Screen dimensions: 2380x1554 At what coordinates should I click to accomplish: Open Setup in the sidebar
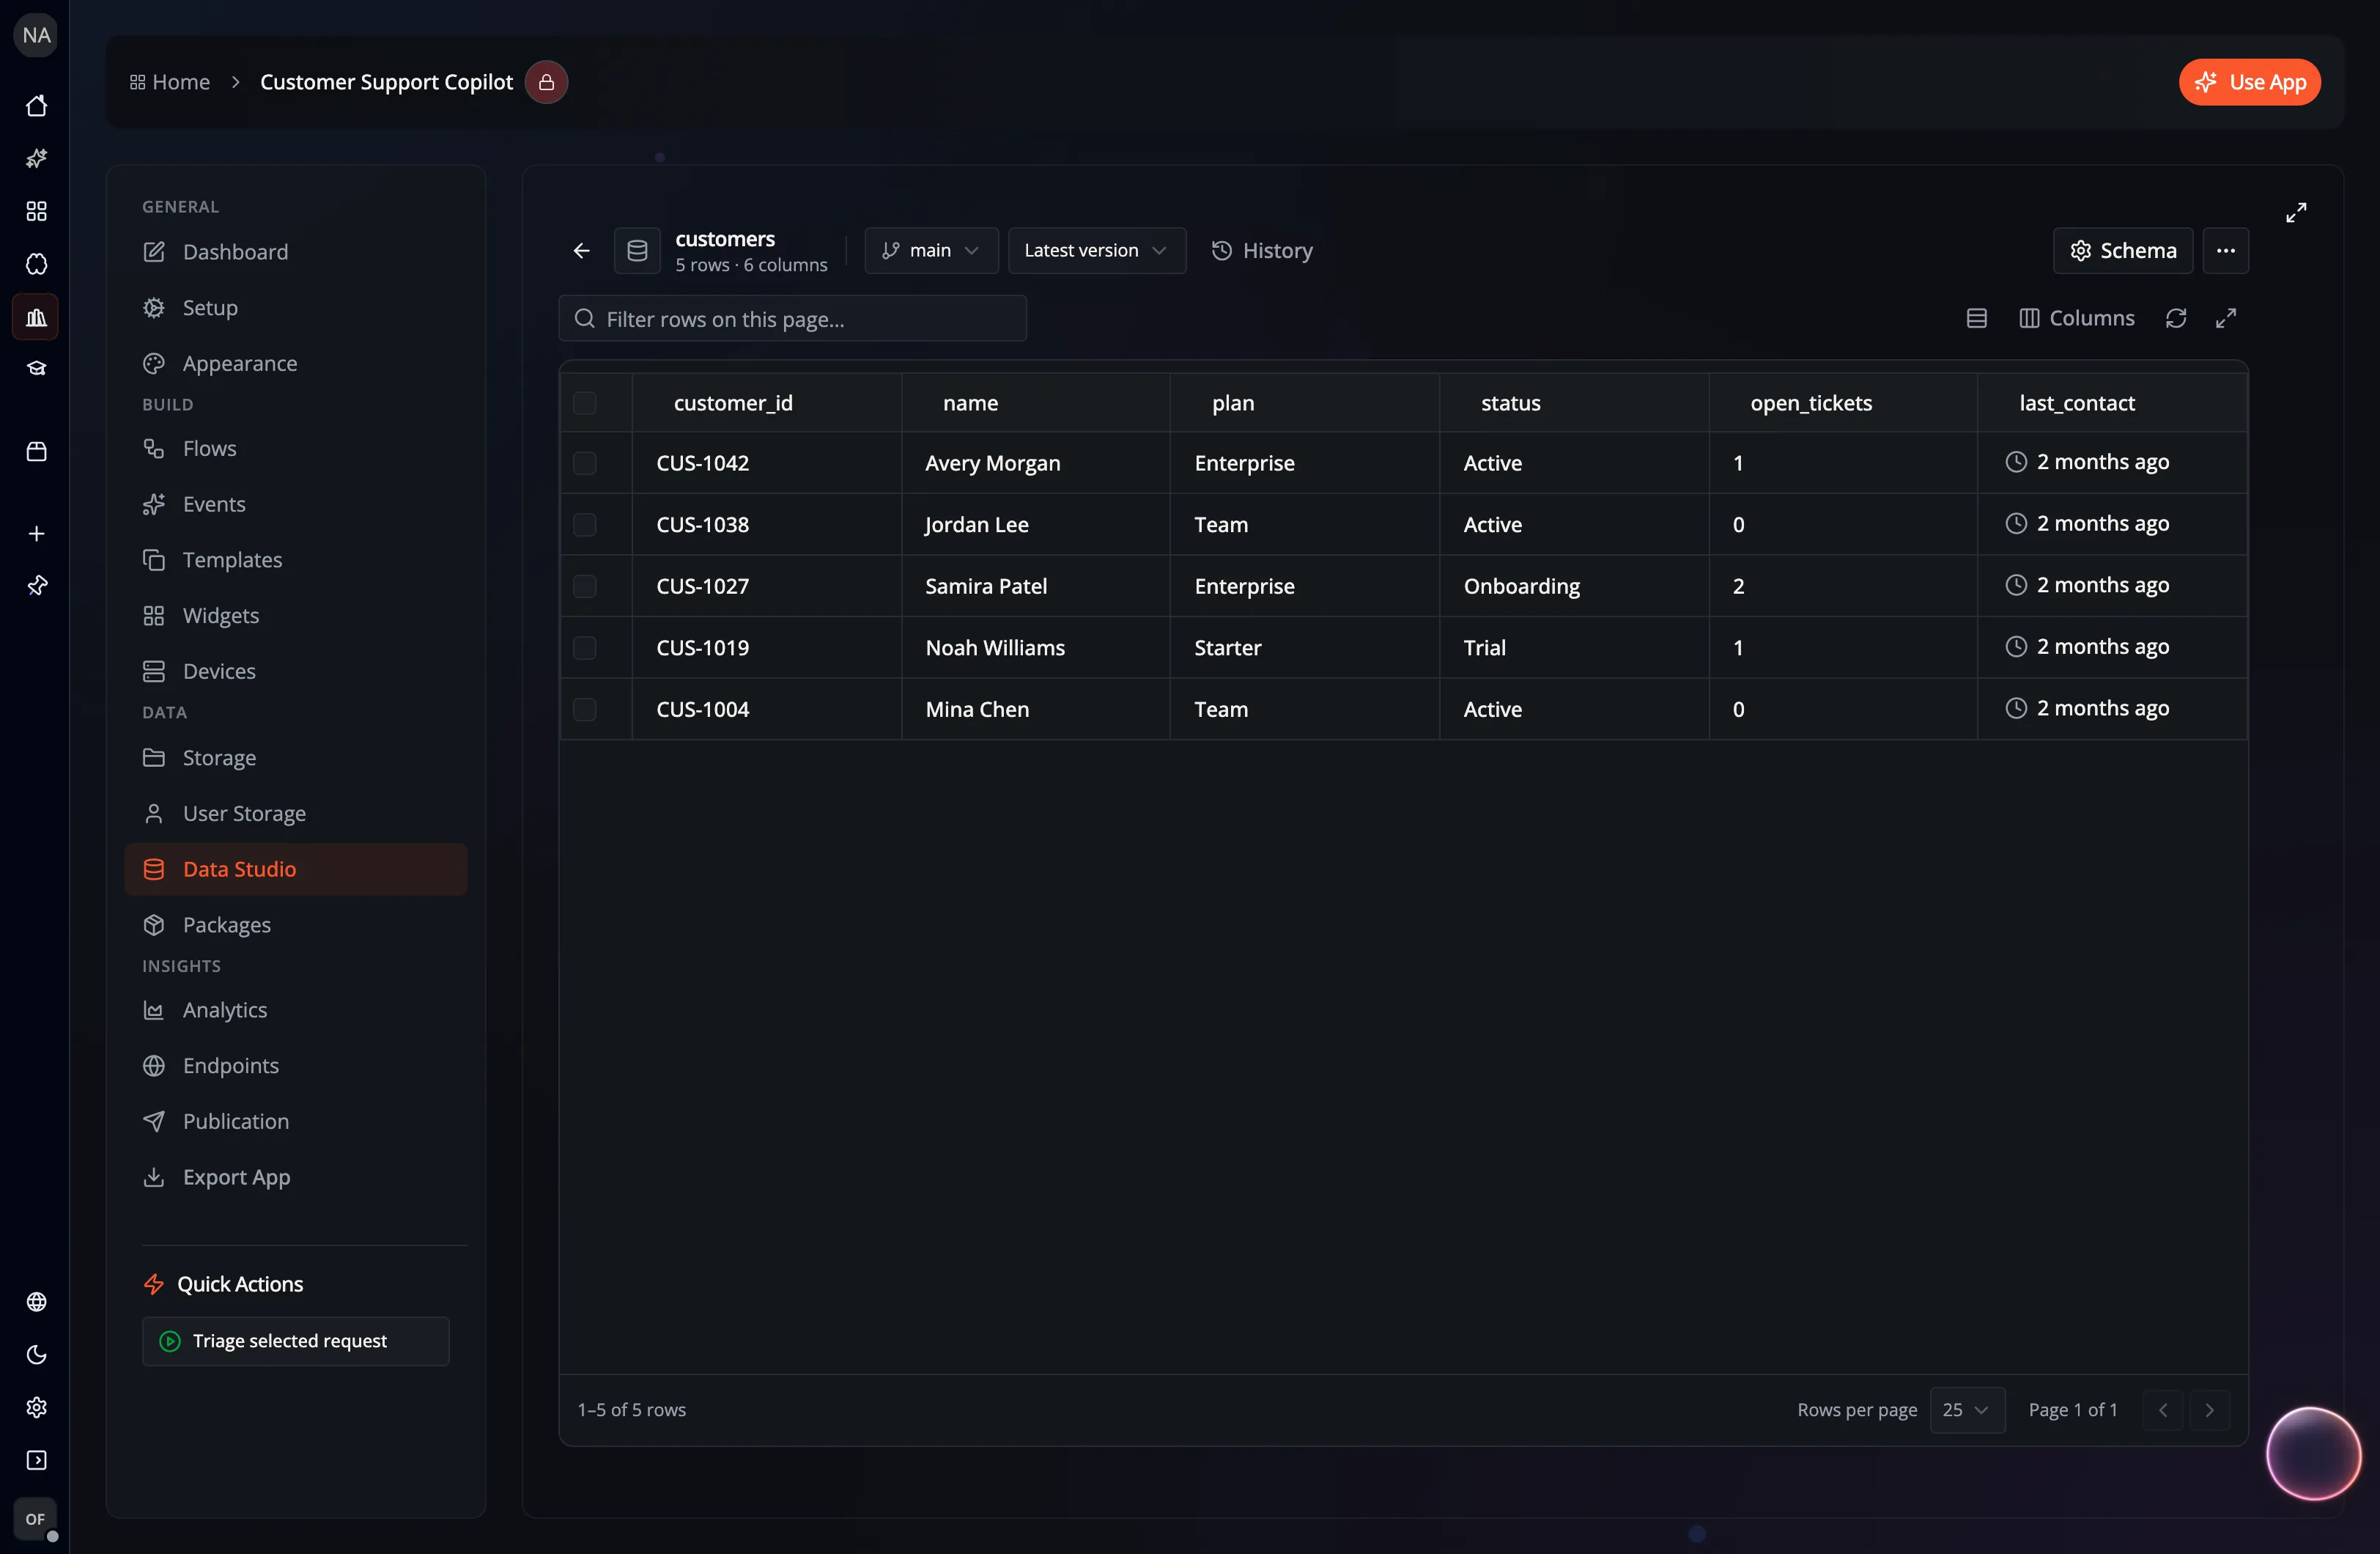point(296,307)
